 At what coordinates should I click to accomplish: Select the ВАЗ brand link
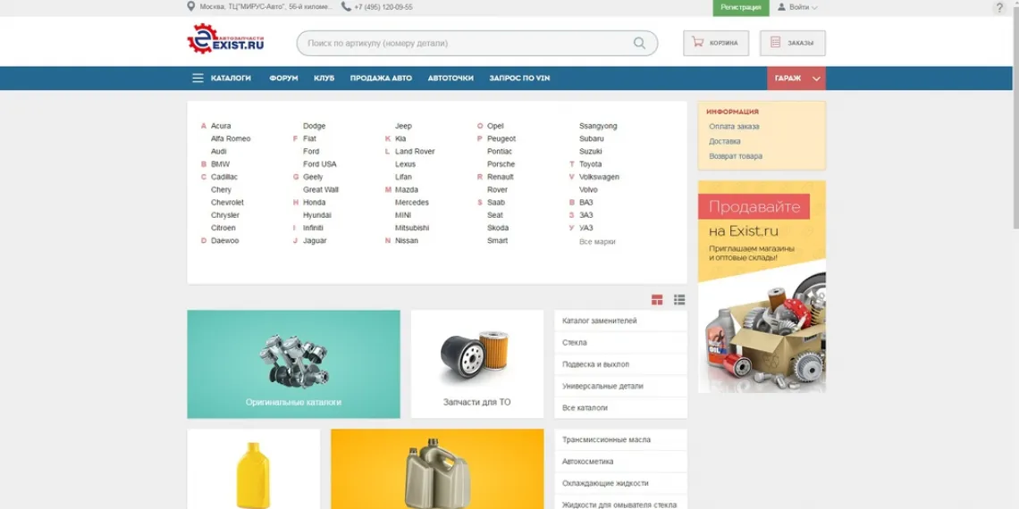pos(586,203)
